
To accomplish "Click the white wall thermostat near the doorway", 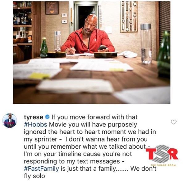I will point(64,15).
